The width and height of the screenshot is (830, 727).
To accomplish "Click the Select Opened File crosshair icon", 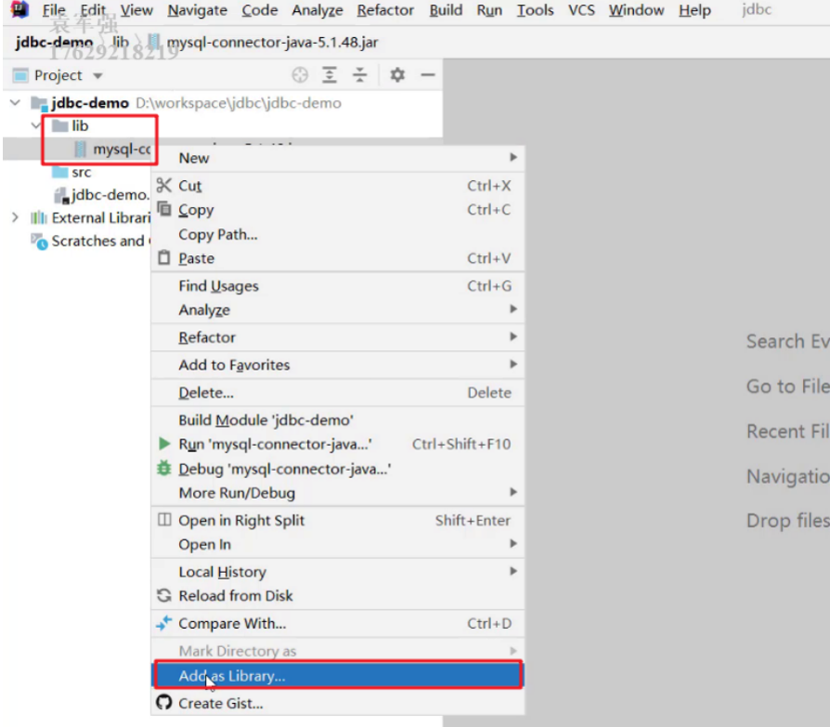I will (x=300, y=75).
